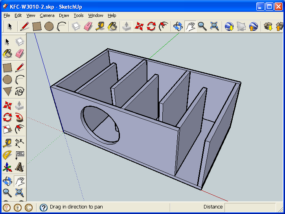Activate the Arc tool in the side tool palette
The width and height of the screenshot is (285, 214).
point(19,80)
